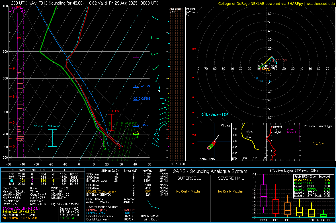Click the 1km & 6km AGL Wind Barbs label
Image resolution: width=336 pixels, height=223 pixels.
tap(151, 218)
